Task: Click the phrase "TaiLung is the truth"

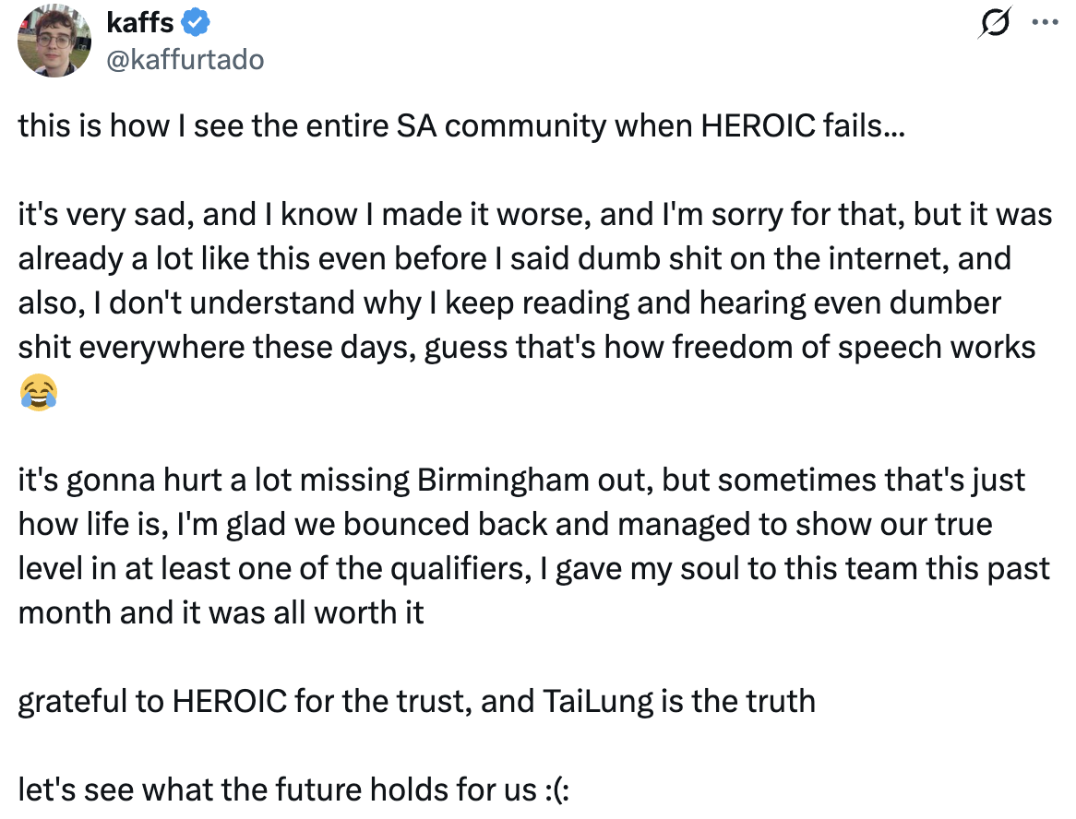Action: point(675,702)
